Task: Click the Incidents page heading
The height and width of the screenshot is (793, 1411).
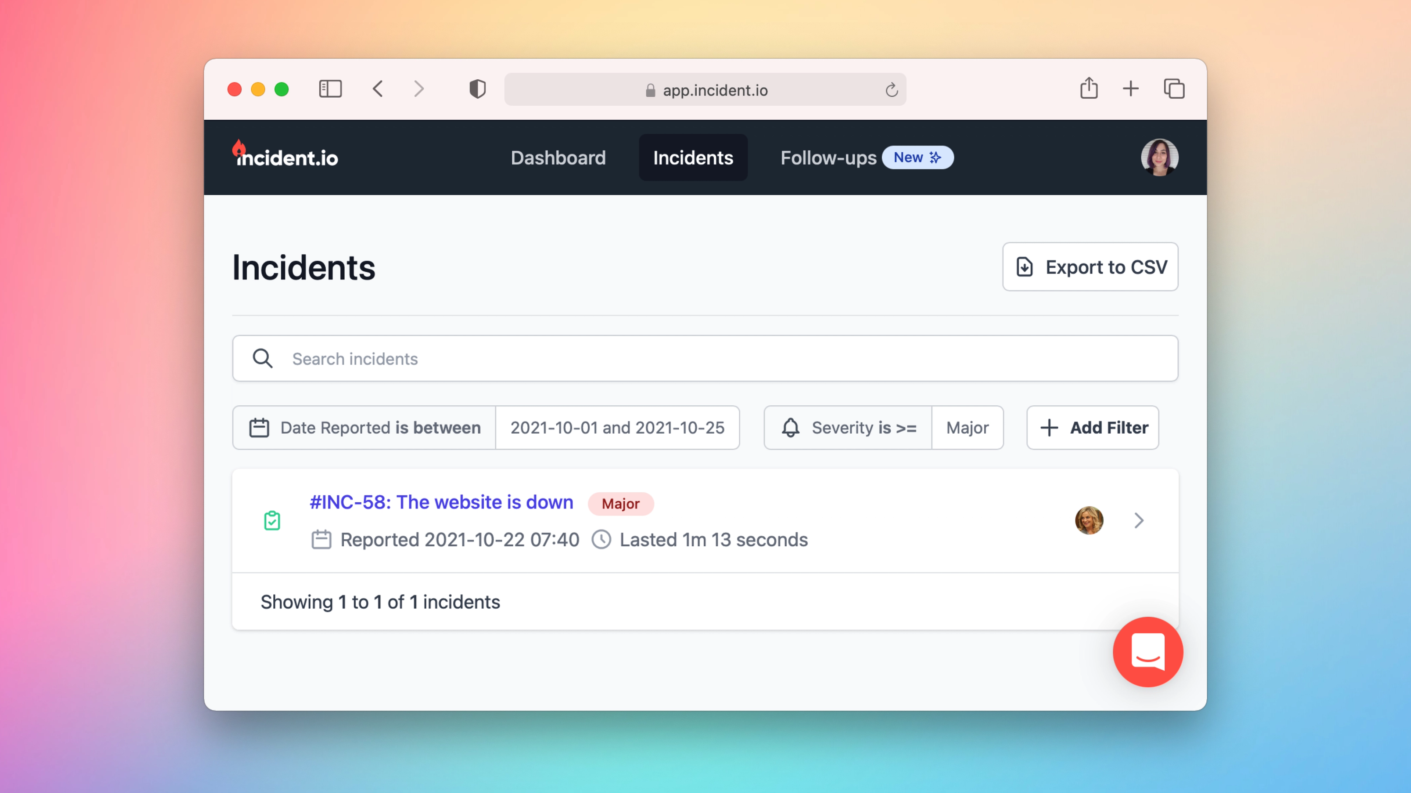Action: [304, 268]
